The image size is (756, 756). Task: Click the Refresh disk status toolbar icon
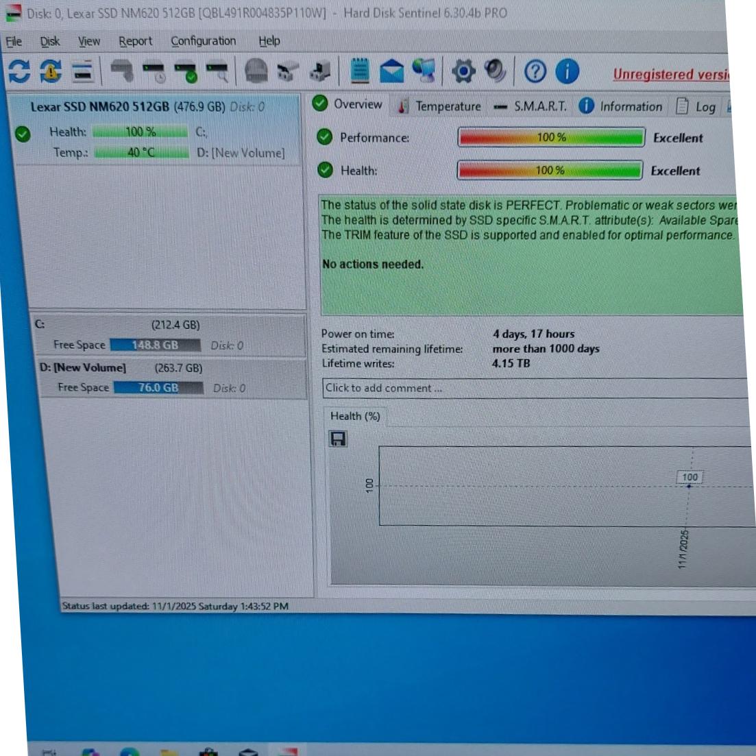19,71
